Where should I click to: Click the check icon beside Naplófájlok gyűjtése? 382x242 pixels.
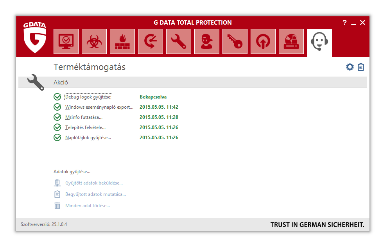(57, 138)
